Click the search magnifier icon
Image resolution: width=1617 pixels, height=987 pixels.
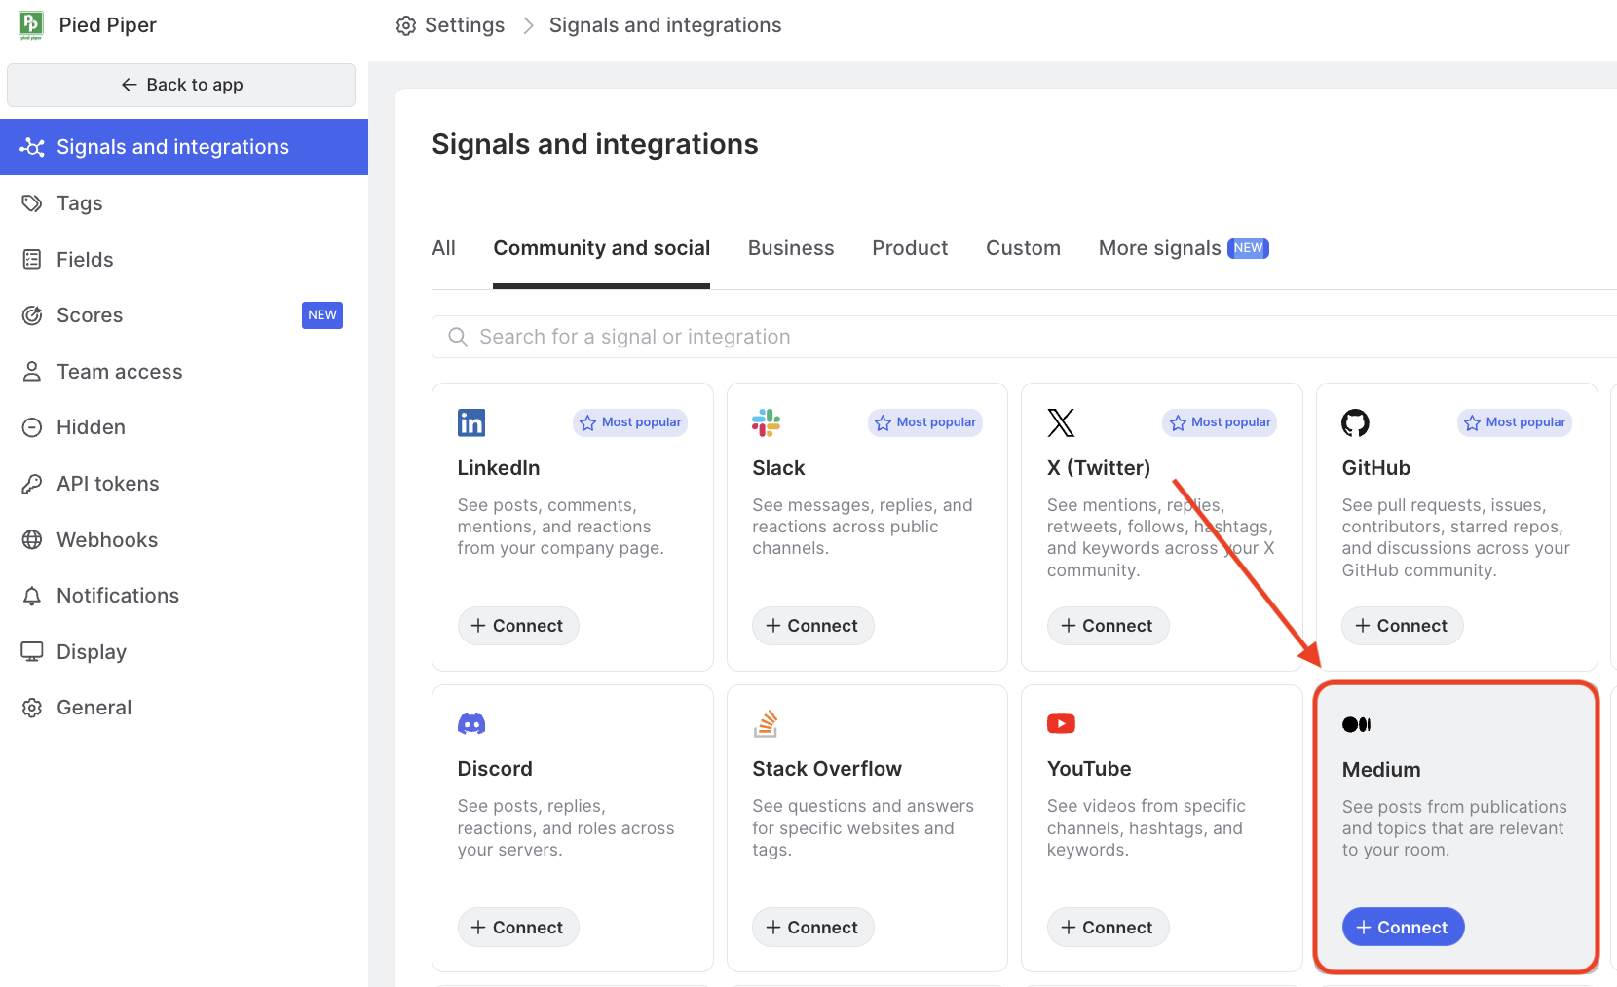tap(457, 337)
